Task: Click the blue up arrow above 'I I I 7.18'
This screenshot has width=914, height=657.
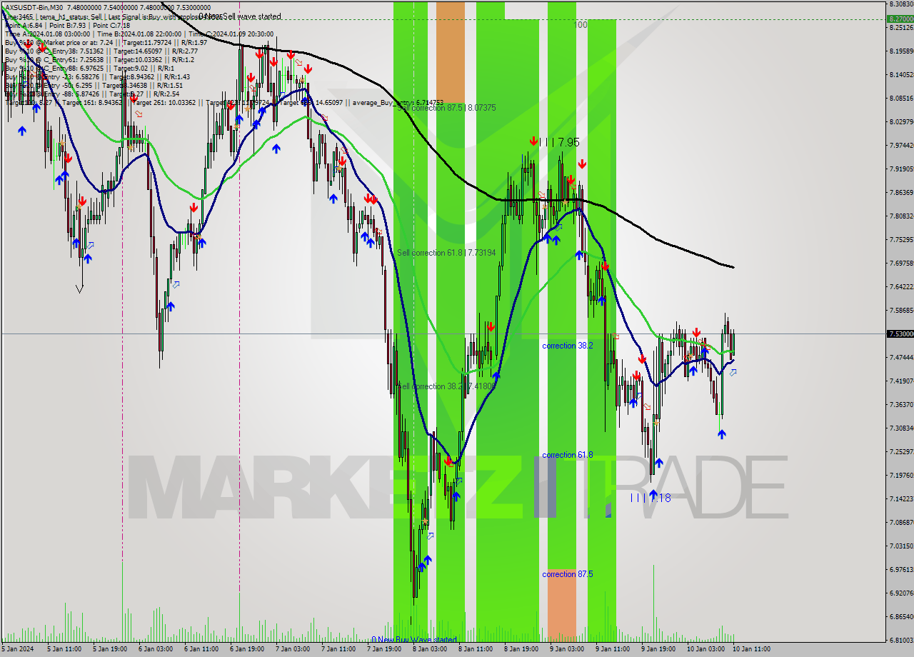Action: pos(653,493)
